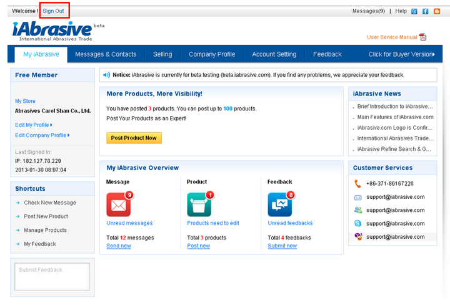Open the PDF icon beside User Service Manual
Image resolution: width=450 pixels, height=308 pixels.
[422, 37]
